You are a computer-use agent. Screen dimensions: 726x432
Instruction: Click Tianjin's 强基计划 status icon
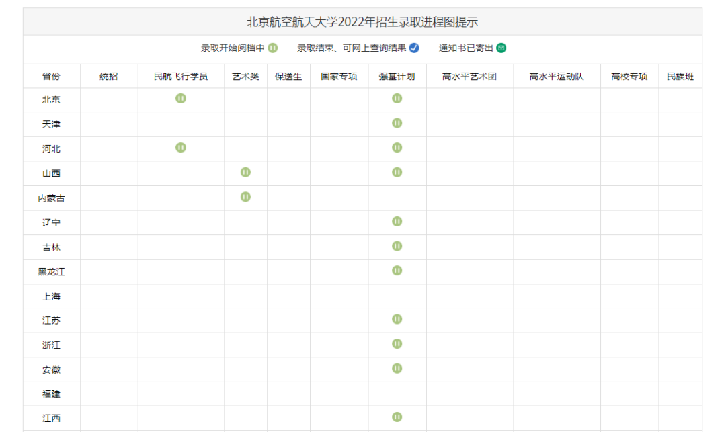397,123
